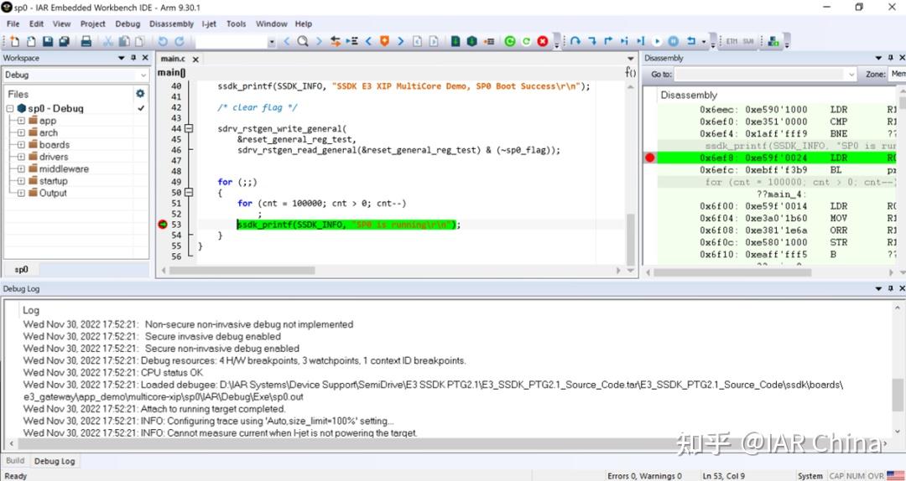Toggle the breakpoint on line 53
The width and height of the screenshot is (906, 481).
[162, 225]
